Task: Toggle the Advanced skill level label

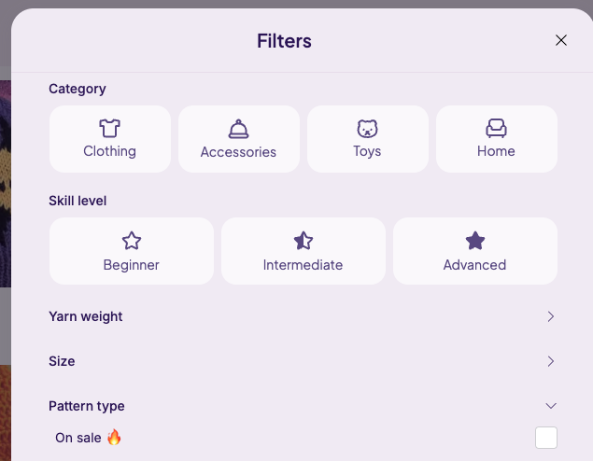Action: (474, 265)
